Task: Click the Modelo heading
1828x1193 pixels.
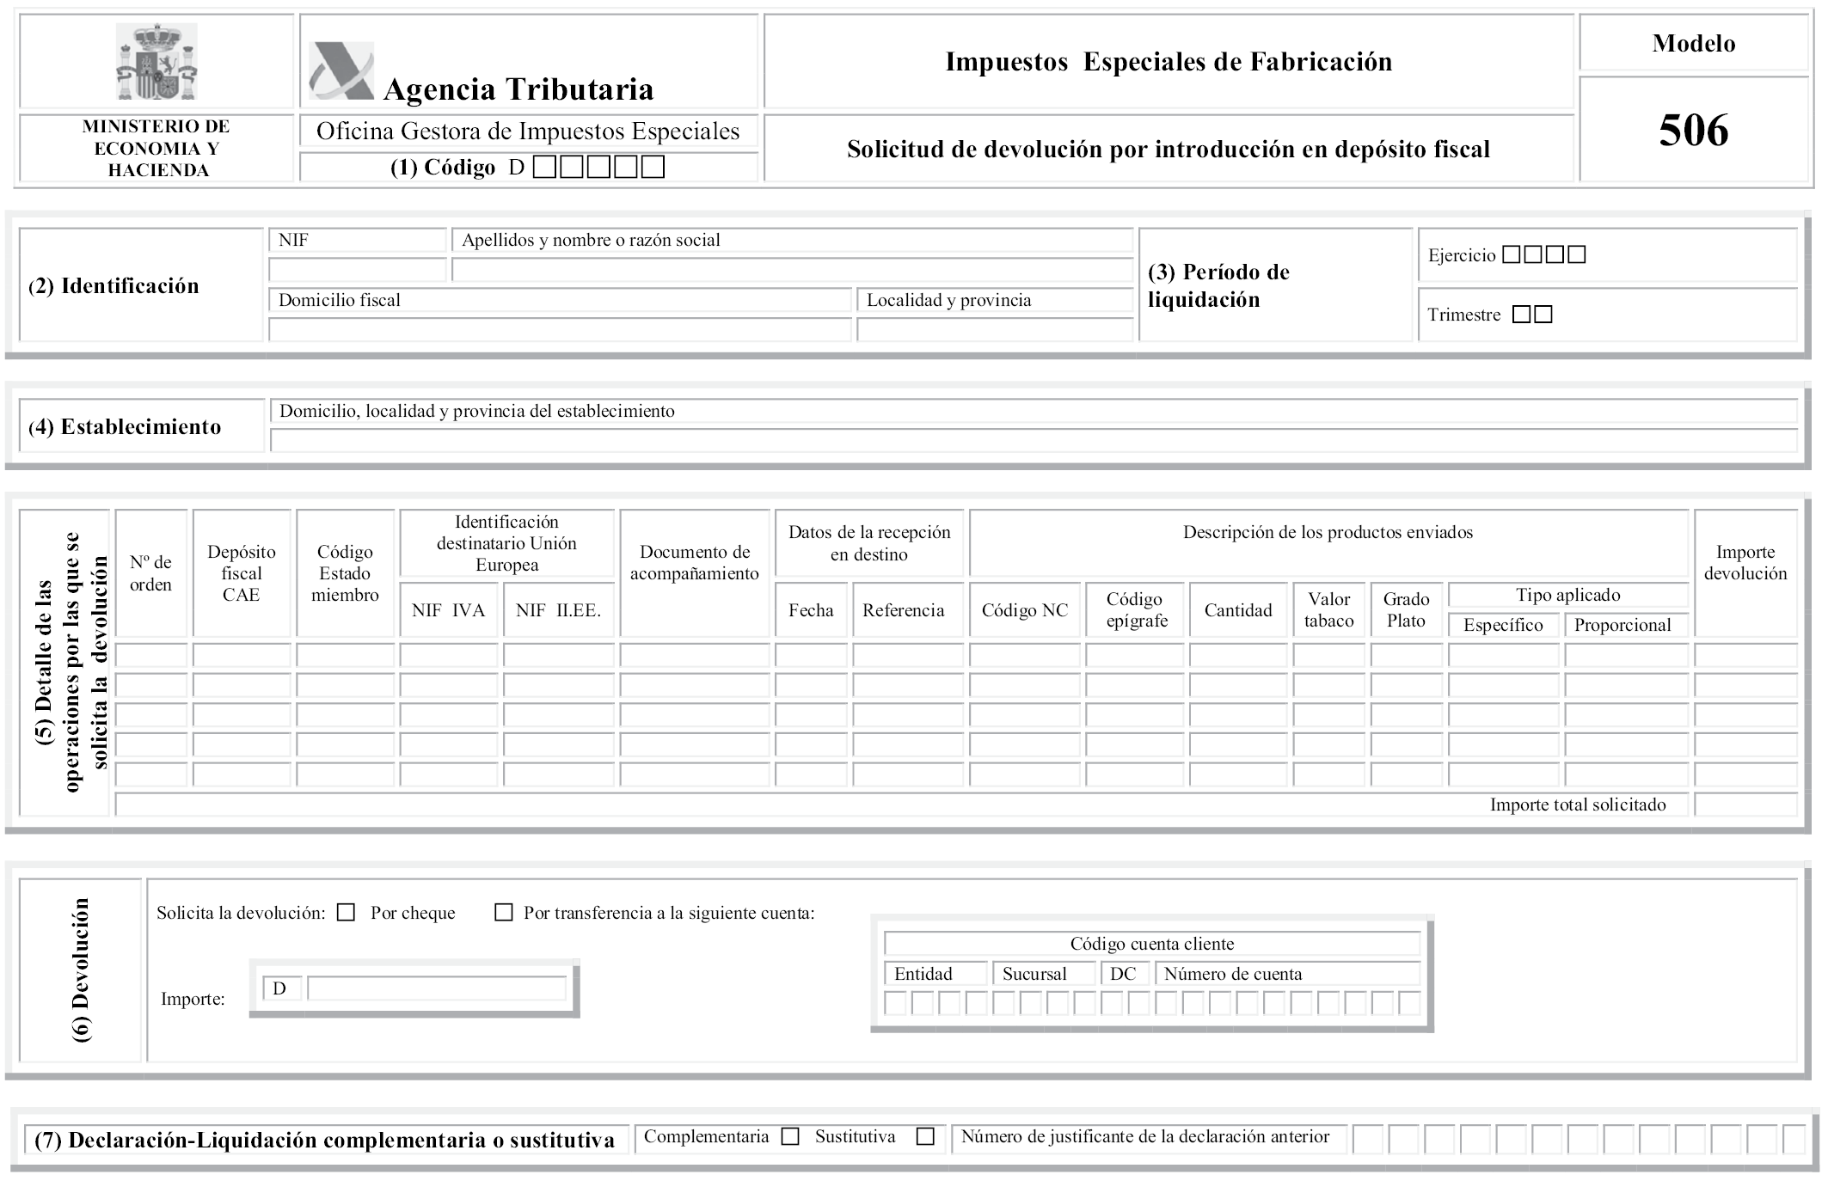Action: tap(1693, 44)
